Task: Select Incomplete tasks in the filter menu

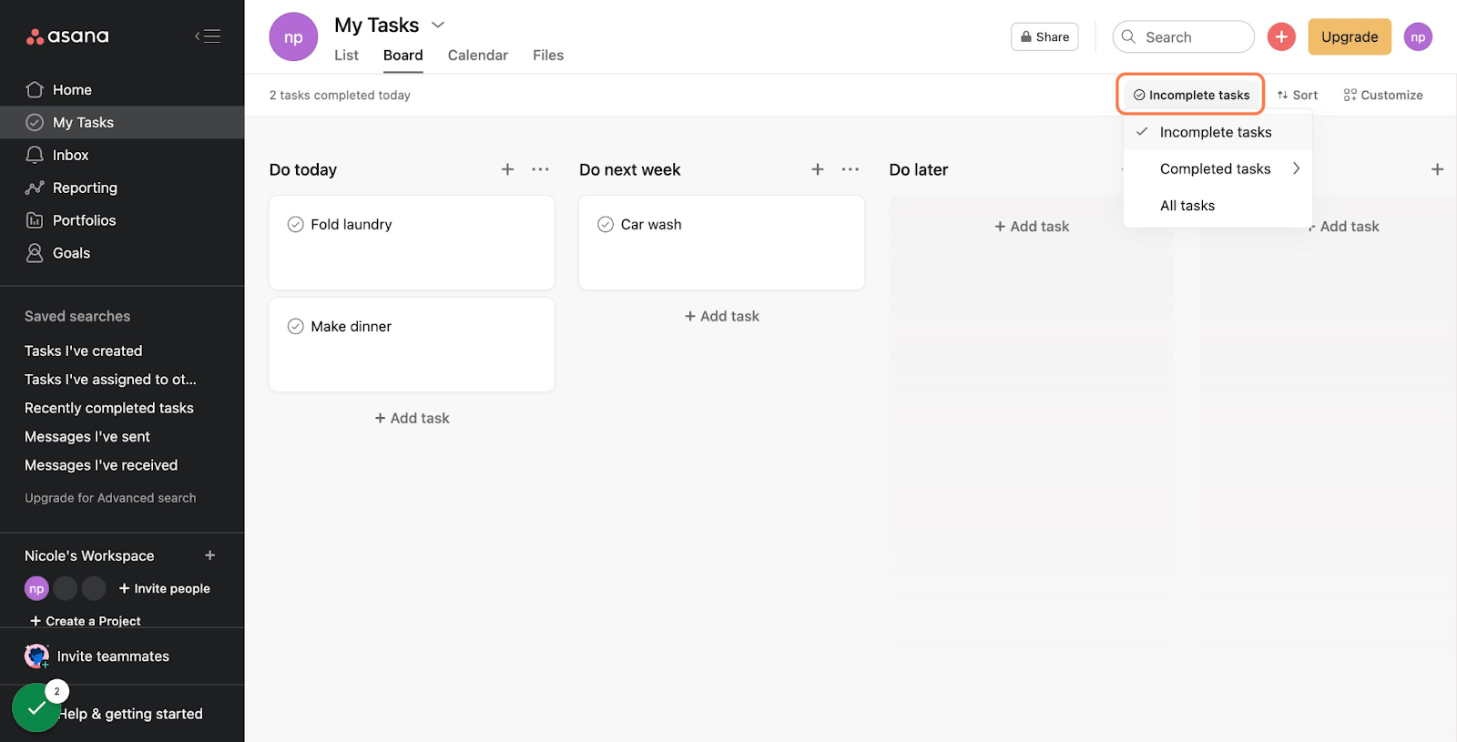Action: [1218, 132]
